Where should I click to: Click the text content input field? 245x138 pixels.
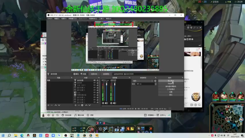click(x=148, y=74)
